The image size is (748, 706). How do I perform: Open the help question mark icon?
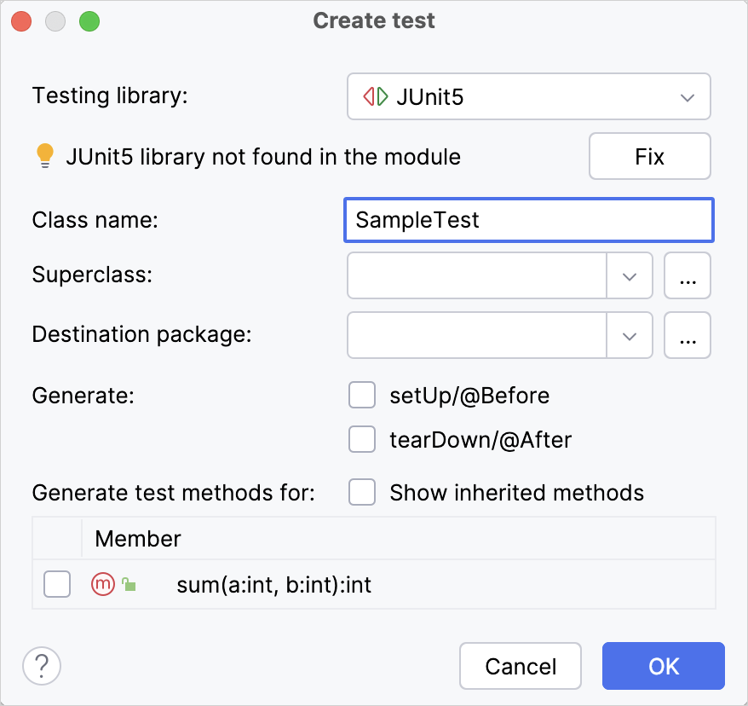tap(41, 666)
